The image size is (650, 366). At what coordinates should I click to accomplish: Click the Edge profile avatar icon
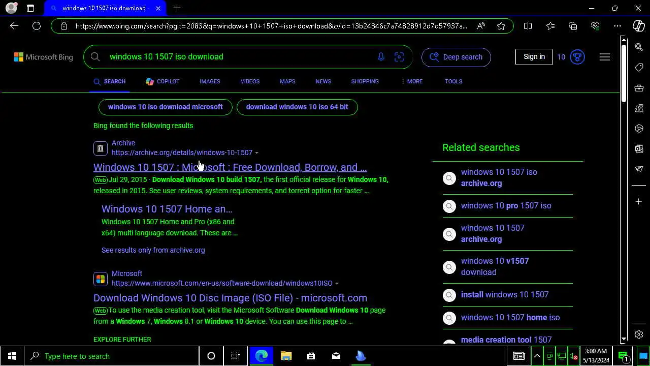tap(11, 8)
